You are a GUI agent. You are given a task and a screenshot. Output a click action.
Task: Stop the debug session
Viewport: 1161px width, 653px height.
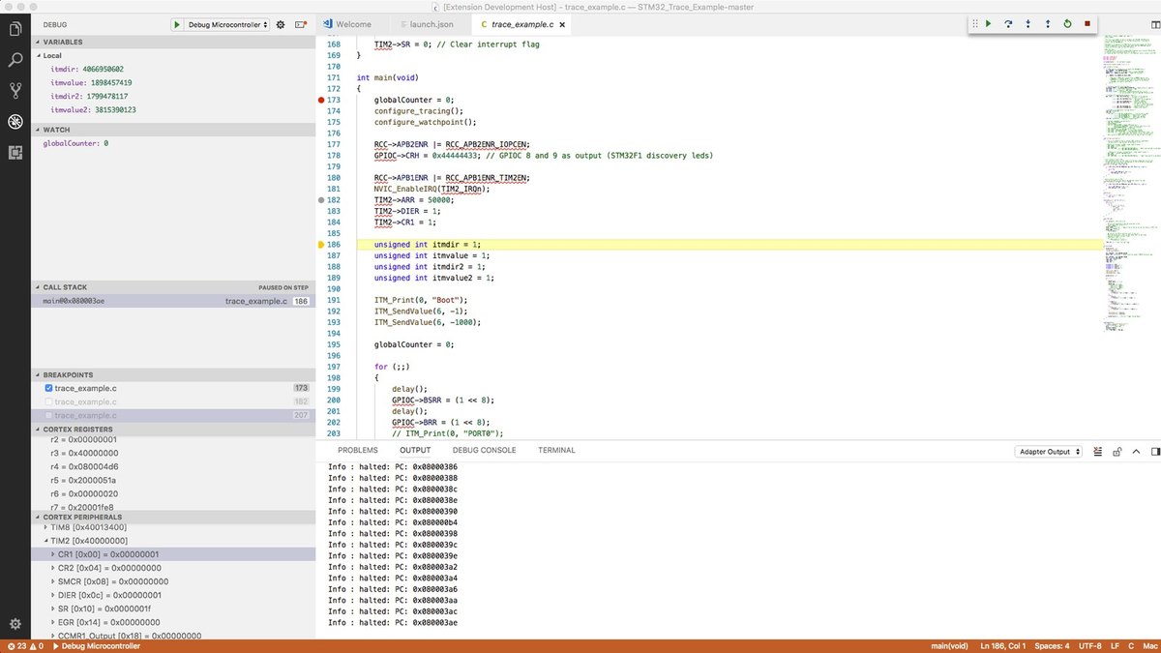pos(1087,24)
